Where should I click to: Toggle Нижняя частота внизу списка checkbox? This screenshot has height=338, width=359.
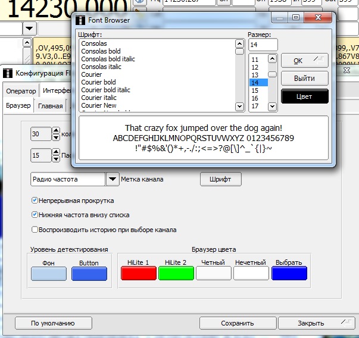tap(35, 215)
